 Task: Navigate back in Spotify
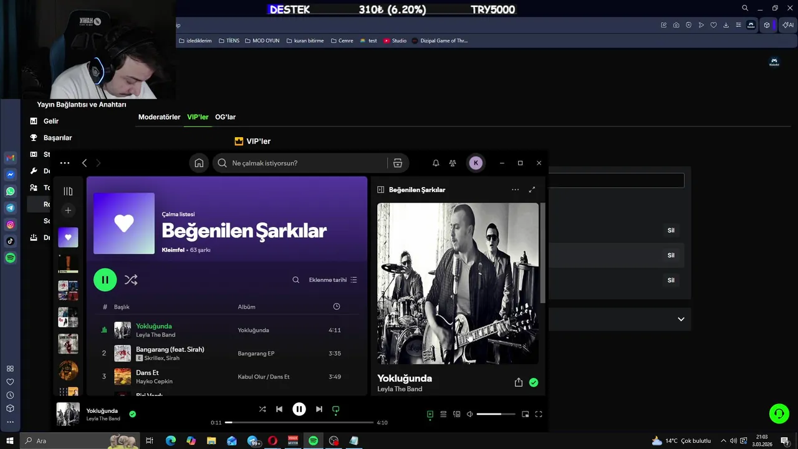[x=84, y=163]
